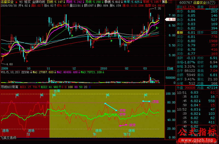Click the magenta 底背 divergence marker

123,125
